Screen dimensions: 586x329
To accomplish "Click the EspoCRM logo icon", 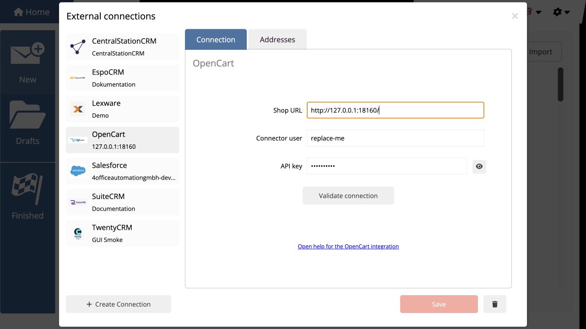I will tap(77, 78).
